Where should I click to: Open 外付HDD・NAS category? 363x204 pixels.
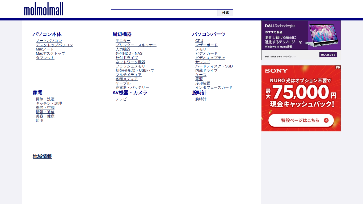[129, 53]
